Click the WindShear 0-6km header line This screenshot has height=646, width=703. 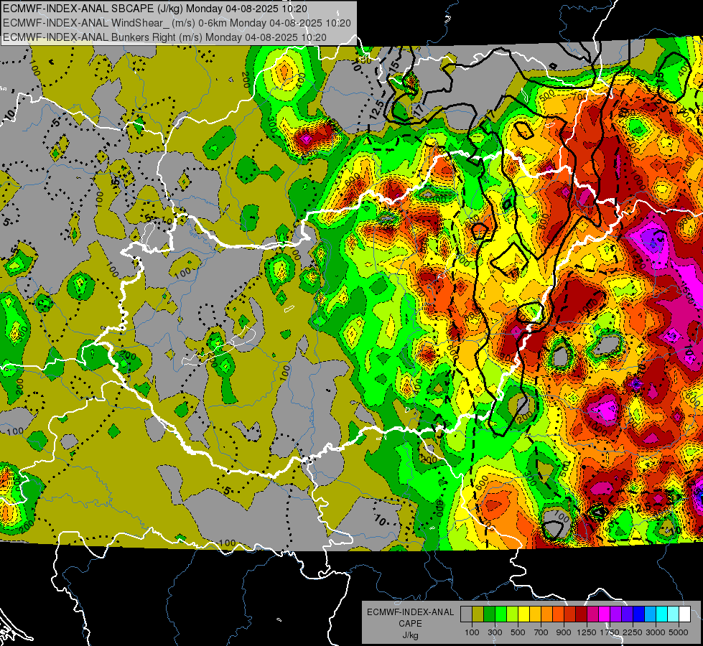click(x=177, y=23)
